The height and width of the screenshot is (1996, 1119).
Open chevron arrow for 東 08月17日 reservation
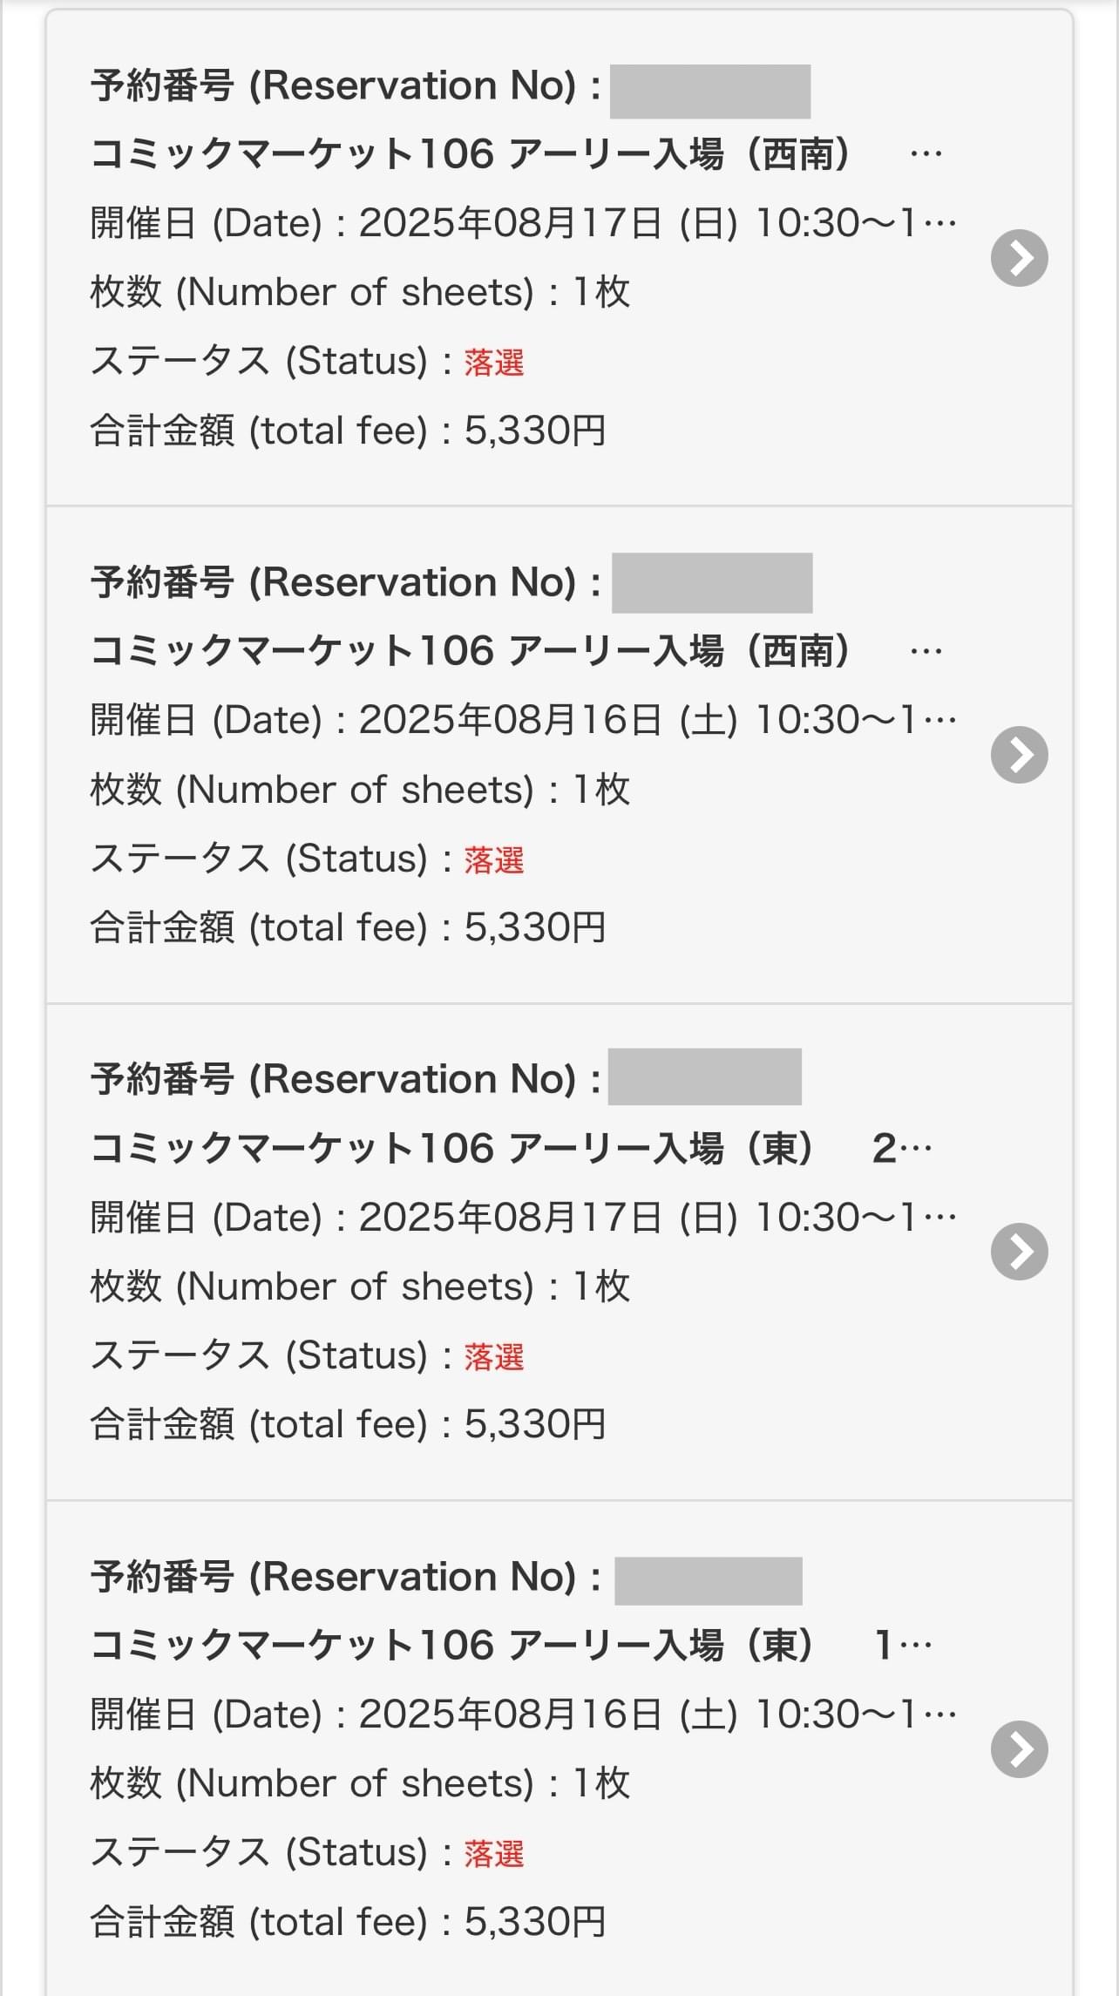click(1019, 1252)
